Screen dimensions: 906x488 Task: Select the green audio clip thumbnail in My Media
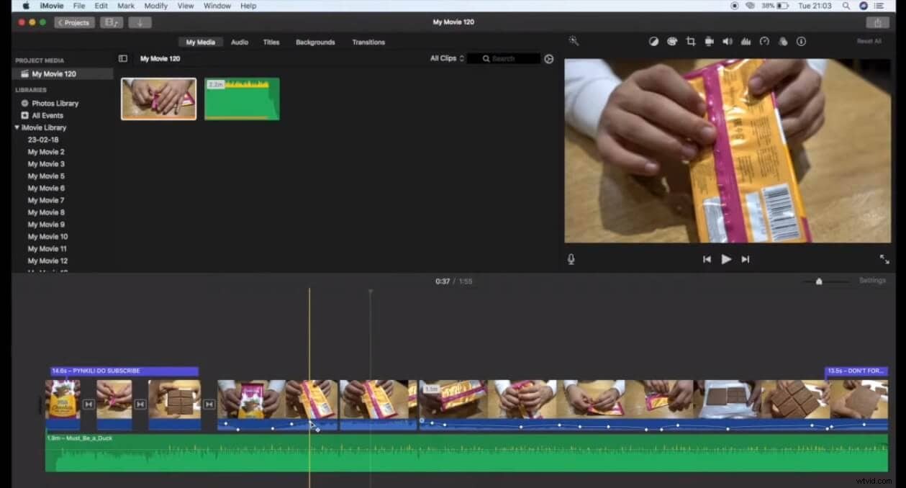coord(241,99)
